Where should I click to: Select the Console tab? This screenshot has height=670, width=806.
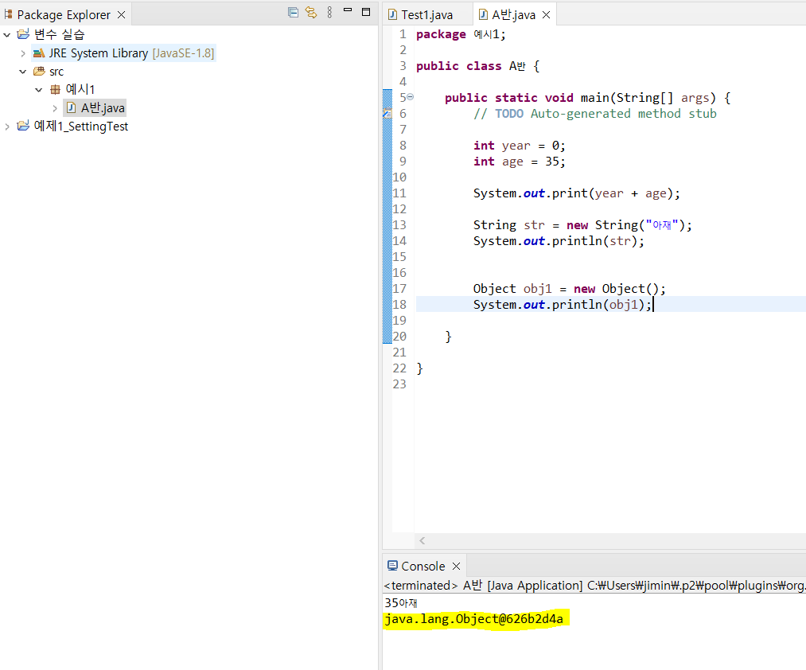click(x=422, y=566)
